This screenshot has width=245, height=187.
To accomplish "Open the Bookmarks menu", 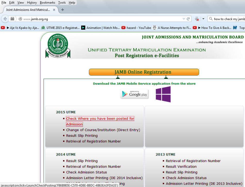I will click(x=47, y=3).
